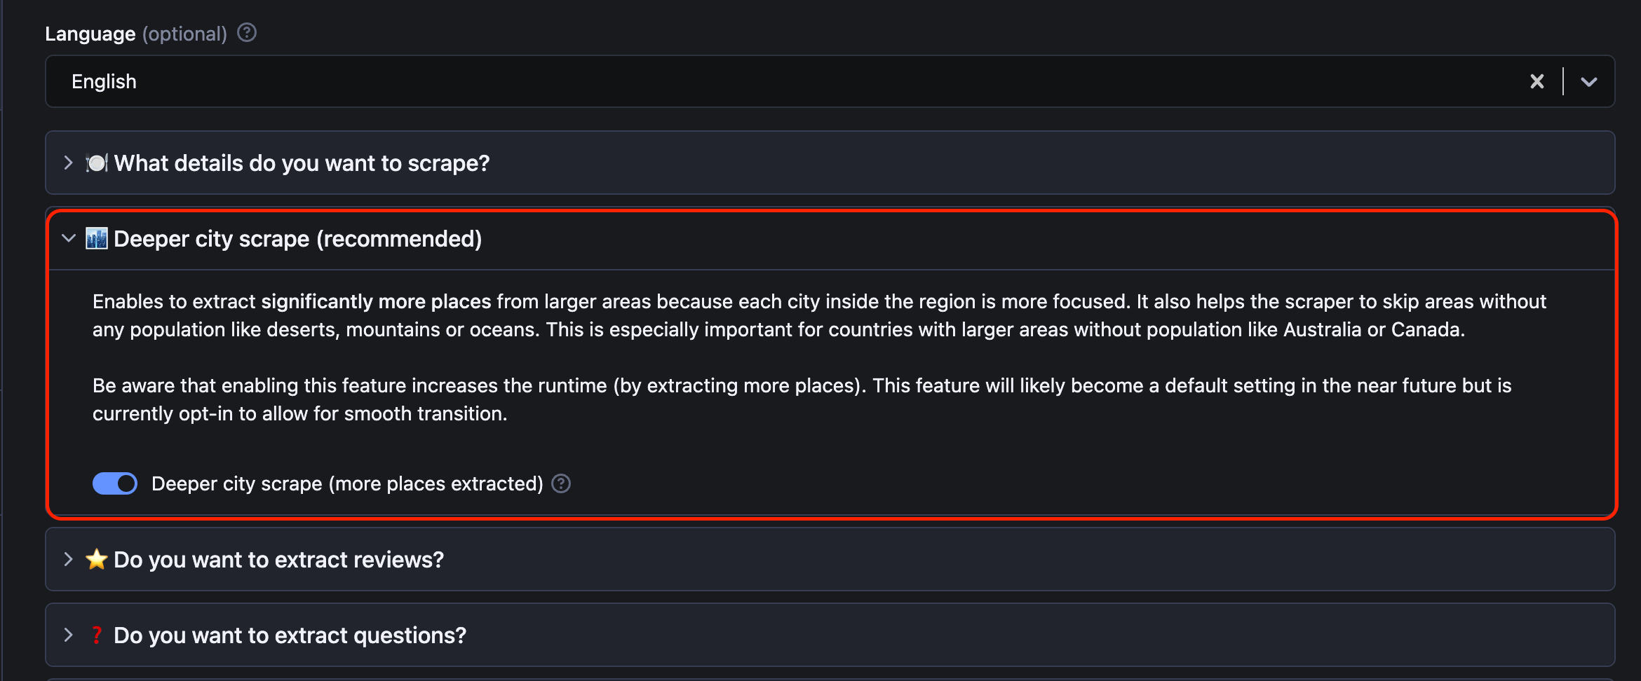Click the English language input field
Screen dimensions: 1641x681
[x=771, y=82]
